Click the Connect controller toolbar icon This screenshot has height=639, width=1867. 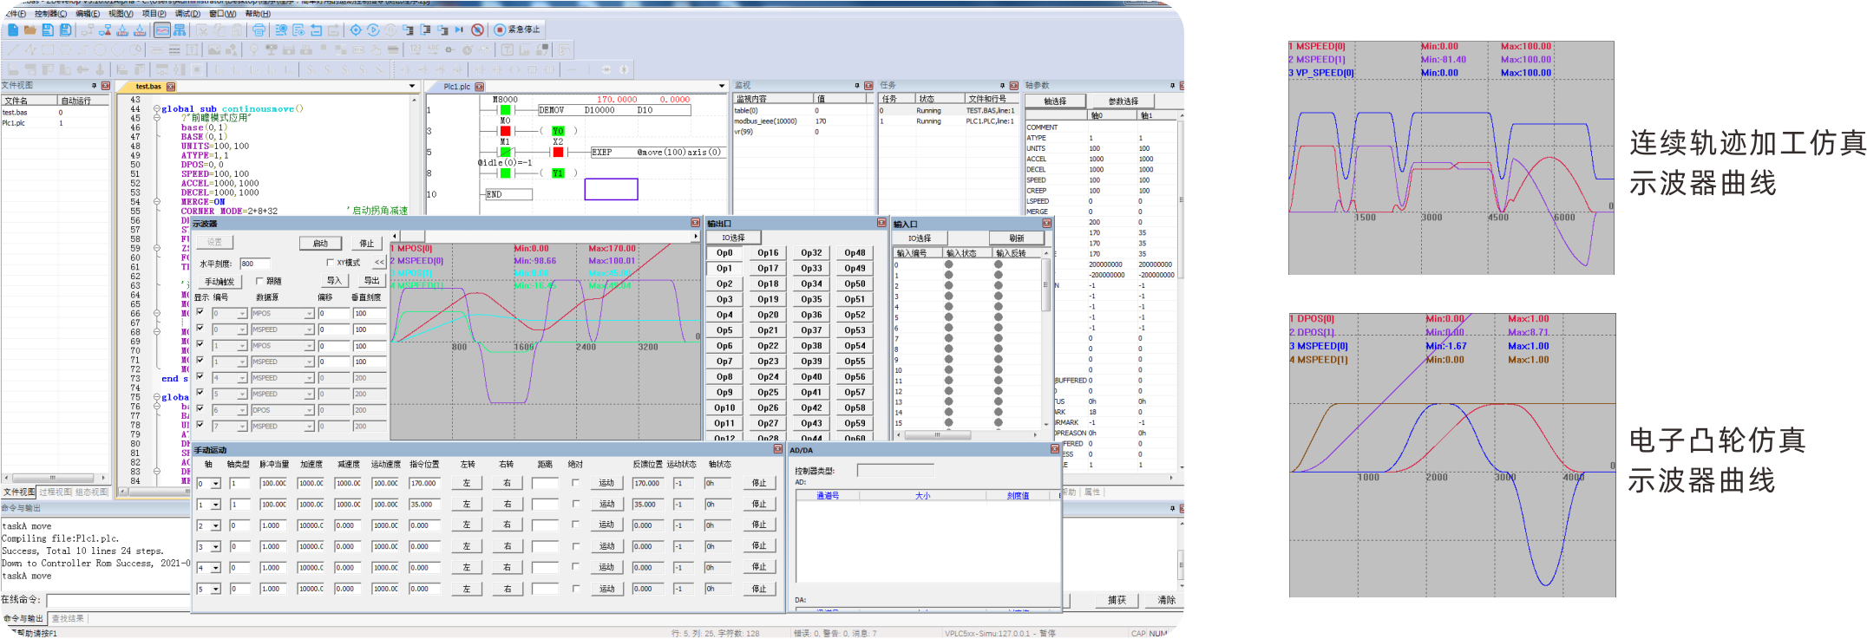point(88,29)
